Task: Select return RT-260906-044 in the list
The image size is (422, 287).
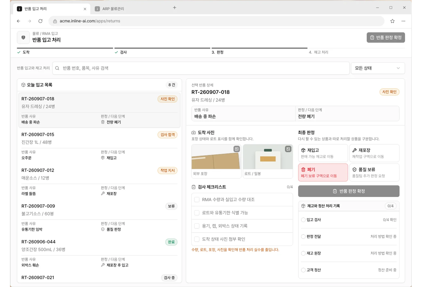Action: click(99, 253)
